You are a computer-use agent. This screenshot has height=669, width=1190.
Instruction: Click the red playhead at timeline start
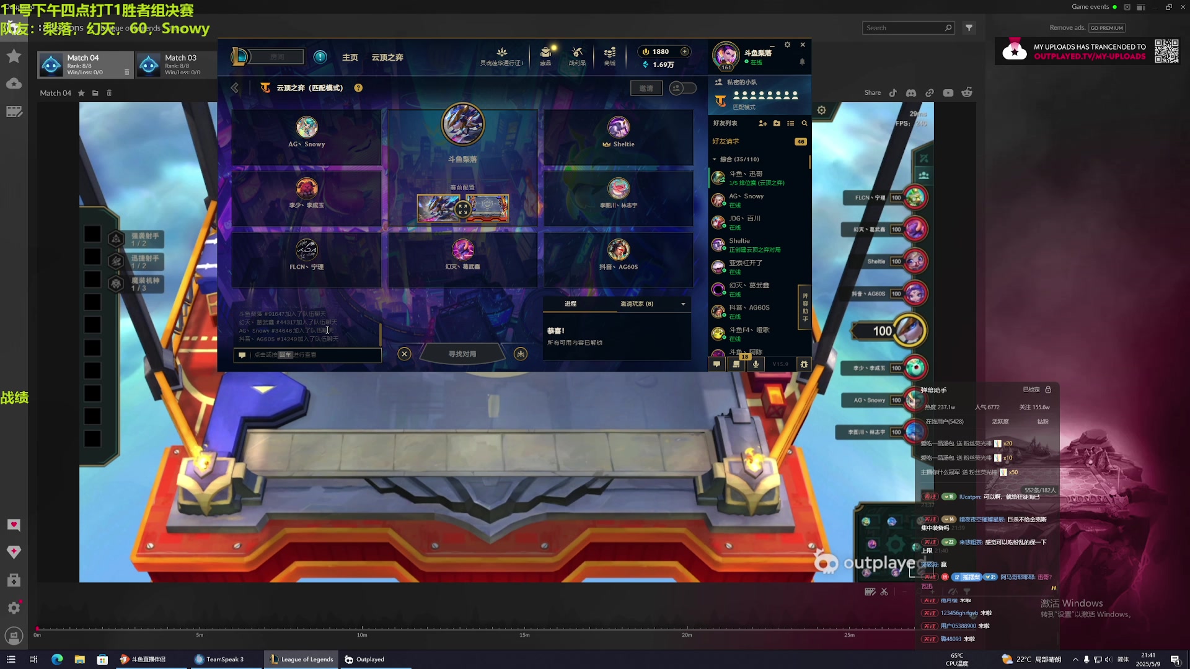37,628
